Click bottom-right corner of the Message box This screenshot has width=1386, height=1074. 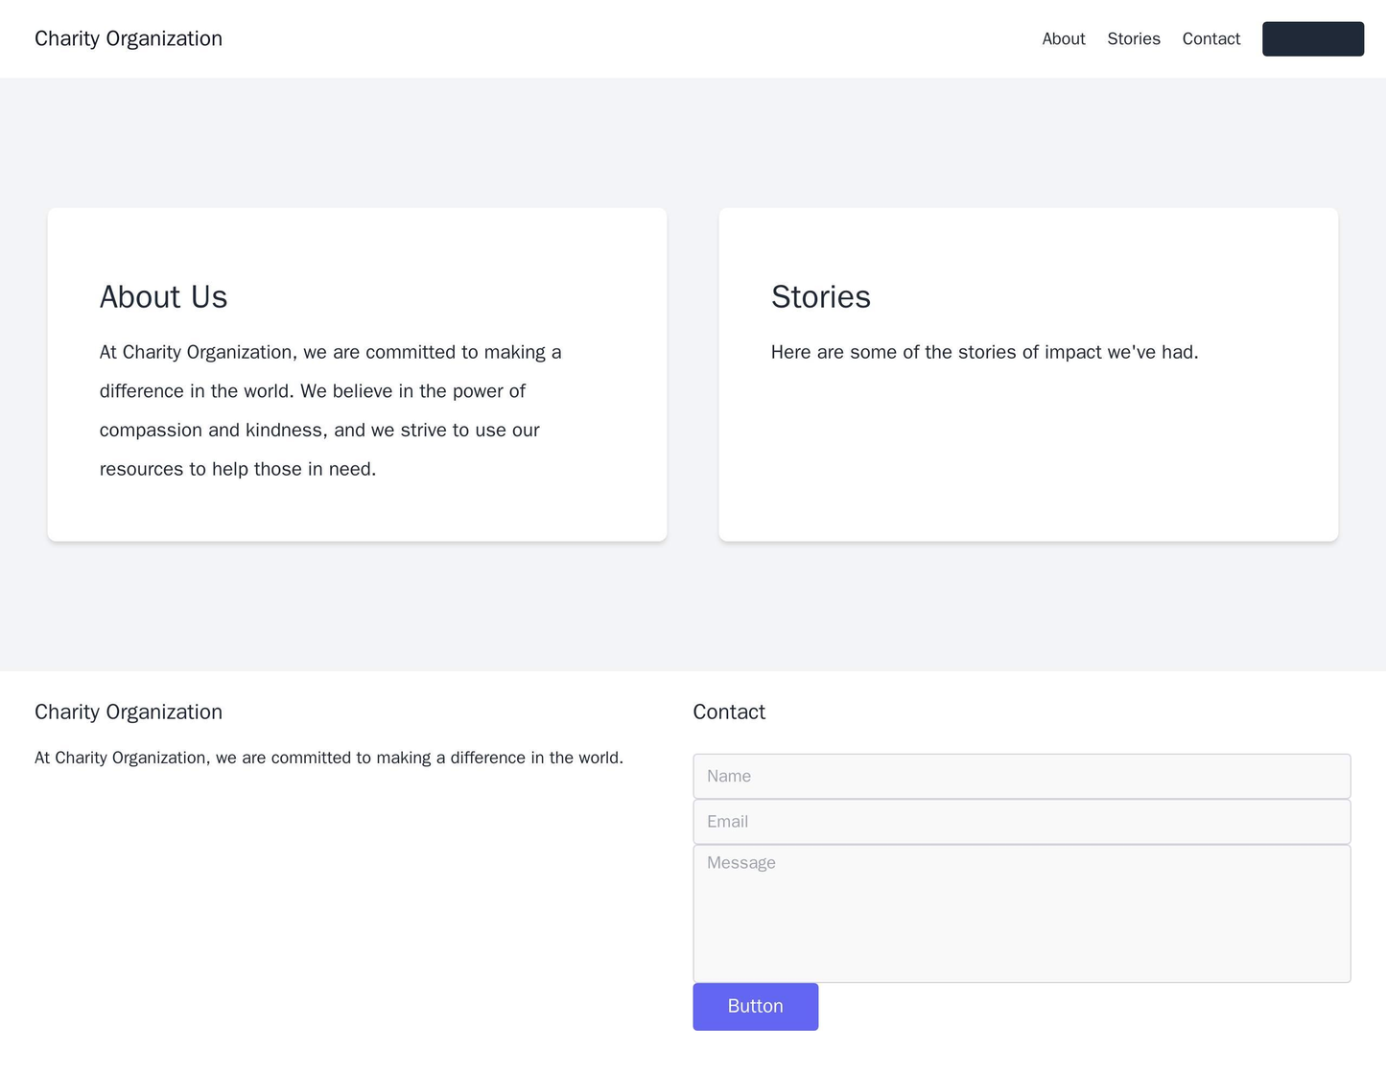(1345, 976)
